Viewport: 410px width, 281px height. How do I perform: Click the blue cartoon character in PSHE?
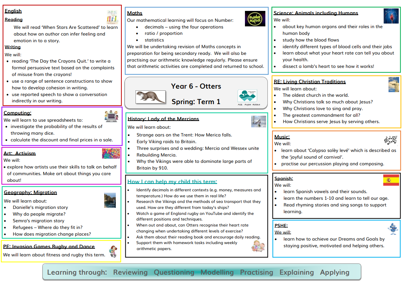pyautogui.click(x=392, y=229)
